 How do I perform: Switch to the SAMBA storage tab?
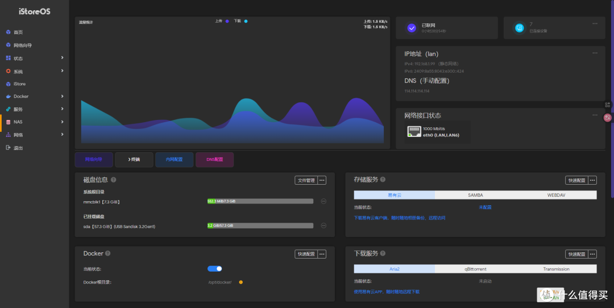point(475,195)
